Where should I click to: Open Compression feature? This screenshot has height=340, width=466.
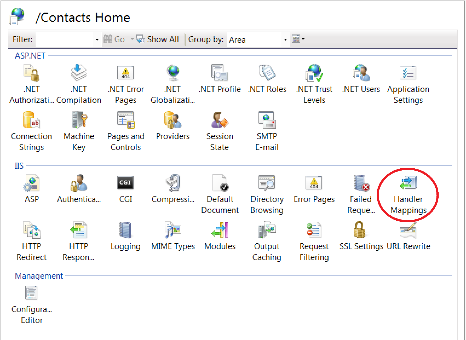pos(173,189)
